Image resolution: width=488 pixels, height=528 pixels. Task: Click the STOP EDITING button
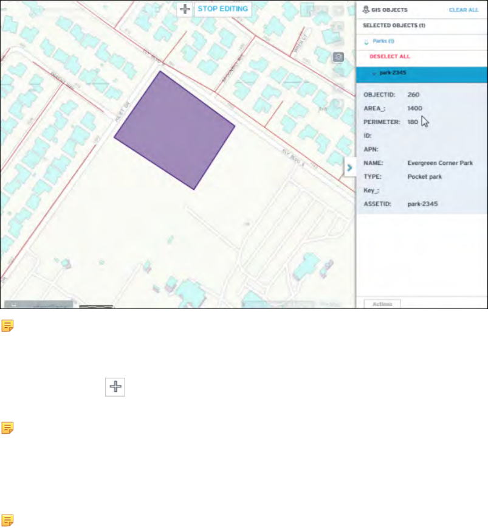pyautogui.click(x=222, y=9)
